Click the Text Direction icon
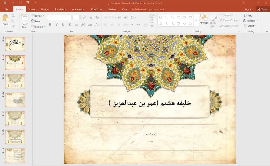 152,16
